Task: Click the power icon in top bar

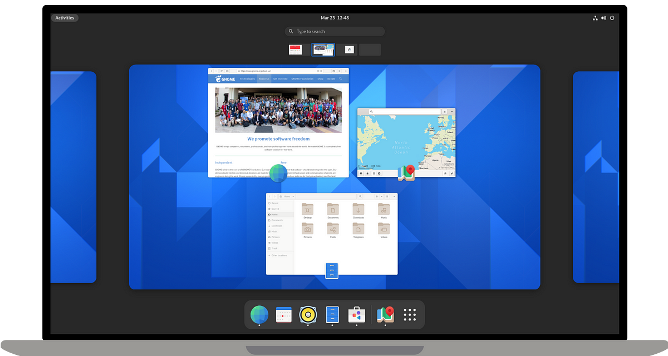Action: pyautogui.click(x=612, y=18)
